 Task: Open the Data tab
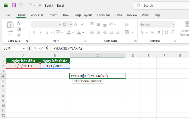119,15
